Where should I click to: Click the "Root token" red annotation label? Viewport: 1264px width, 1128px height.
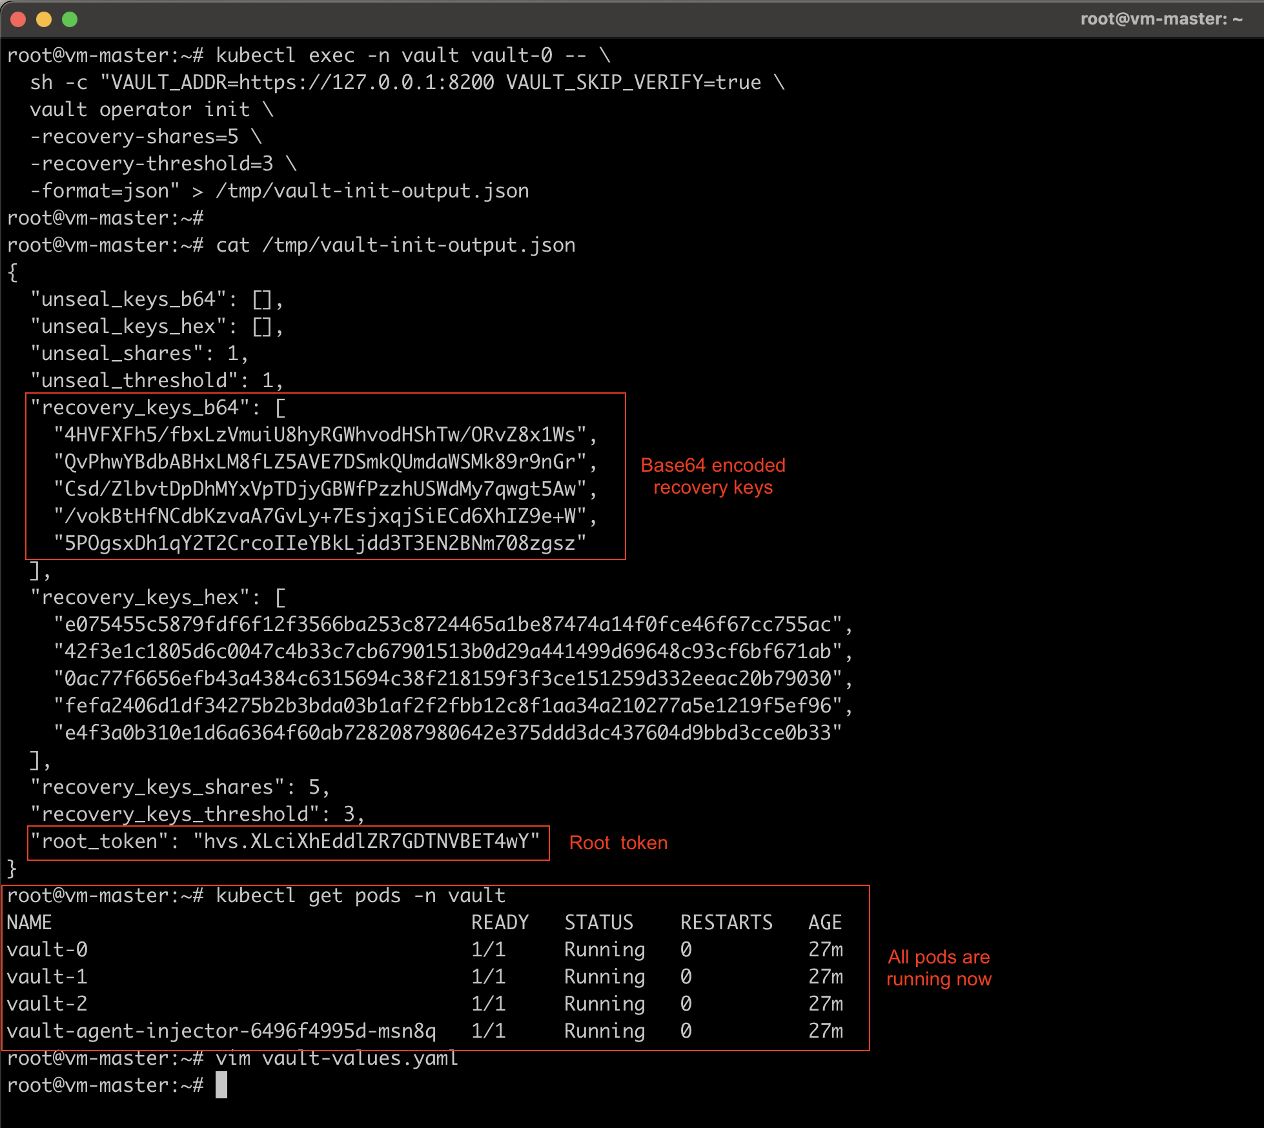point(618,843)
